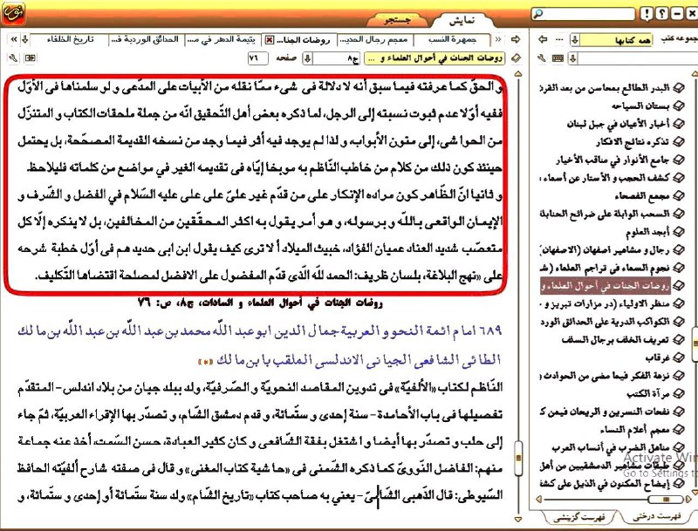Image resolution: width=698 pixels, height=531 pixels.
Task: Select رجال و مشاهير اصفهان book
Action: [606, 250]
